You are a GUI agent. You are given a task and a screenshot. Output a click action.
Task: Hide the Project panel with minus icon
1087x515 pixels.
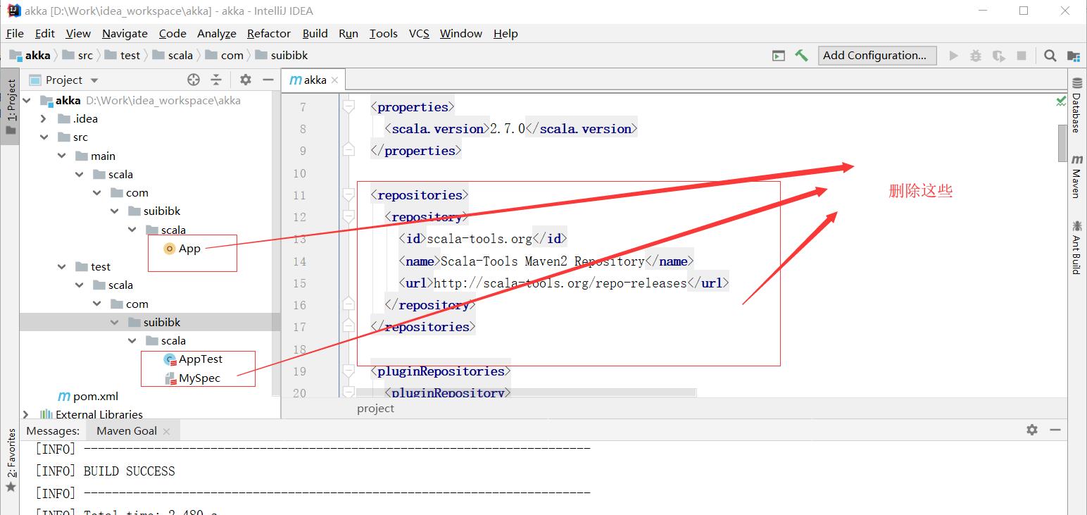click(268, 80)
